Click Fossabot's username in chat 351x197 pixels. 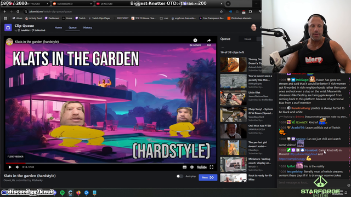point(311,150)
